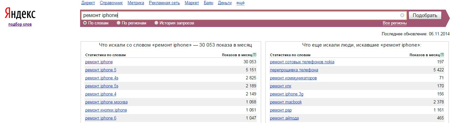Click the Яндекс logo
This screenshot has height=123, width=458.
tap(20, 14)
